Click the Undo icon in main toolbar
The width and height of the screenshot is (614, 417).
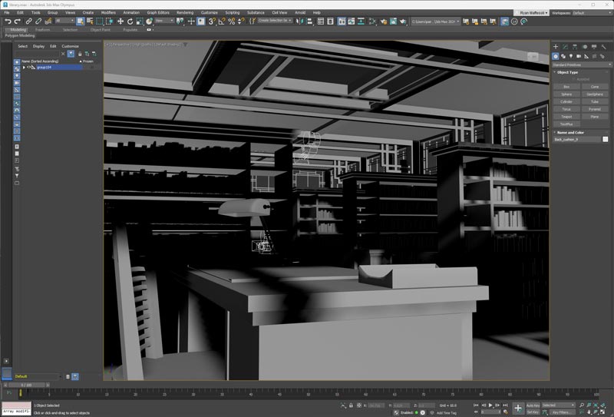point(7,22)
